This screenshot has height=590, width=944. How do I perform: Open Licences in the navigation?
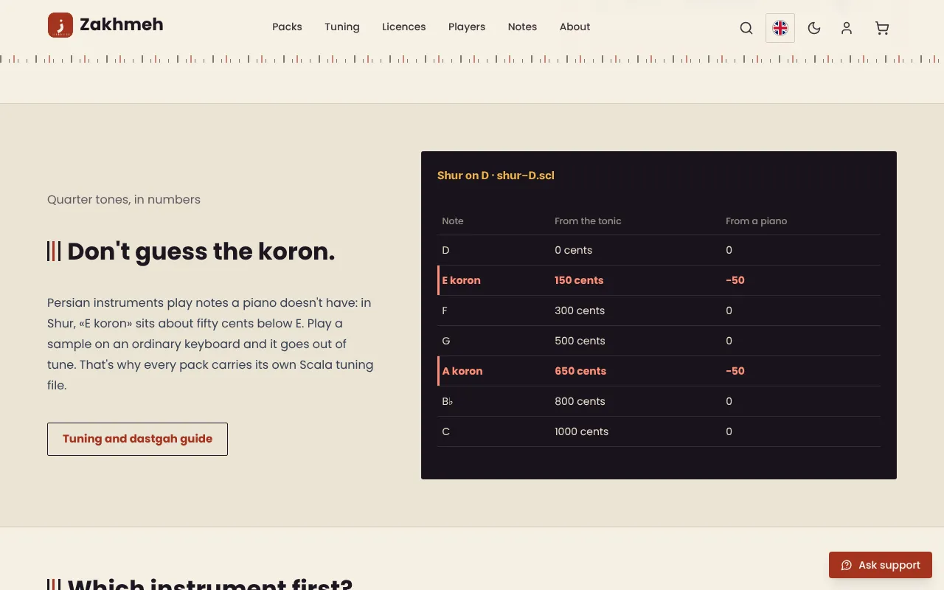[403, 27]
